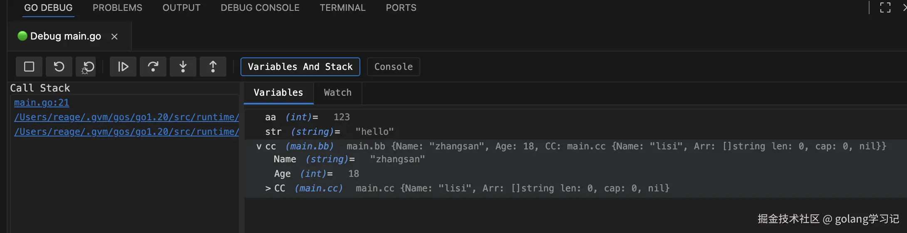The height and width of the screenshot is (233, 907).
Task: Open main.go:21 call stack link
Action: click(42, 103)
